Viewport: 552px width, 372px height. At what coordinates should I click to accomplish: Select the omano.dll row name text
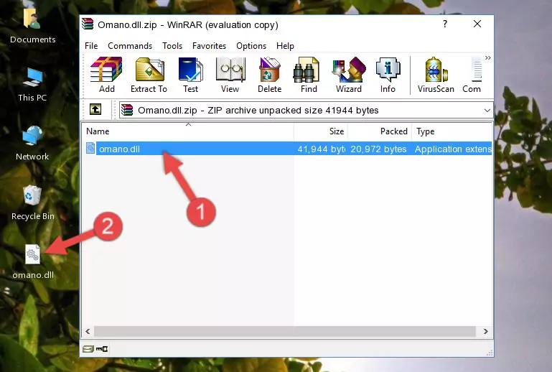coord(119,149)
